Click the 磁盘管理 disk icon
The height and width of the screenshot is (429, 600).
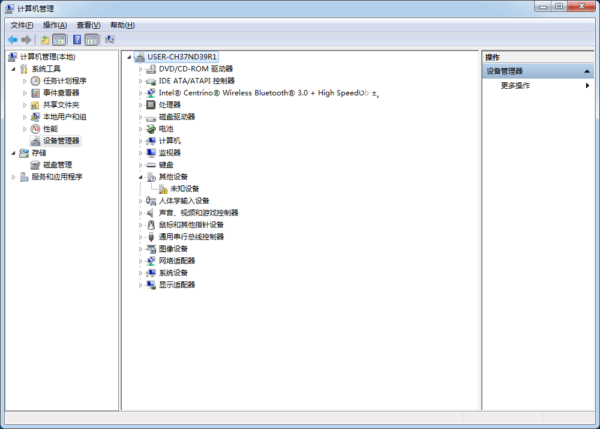[35, 165]
